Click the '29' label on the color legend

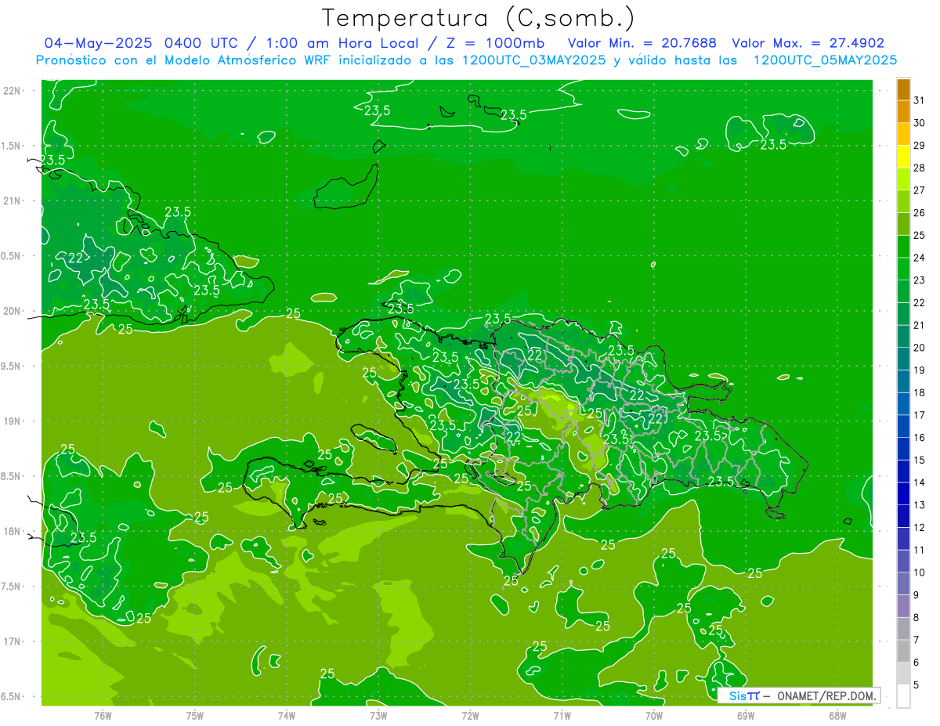920,145
